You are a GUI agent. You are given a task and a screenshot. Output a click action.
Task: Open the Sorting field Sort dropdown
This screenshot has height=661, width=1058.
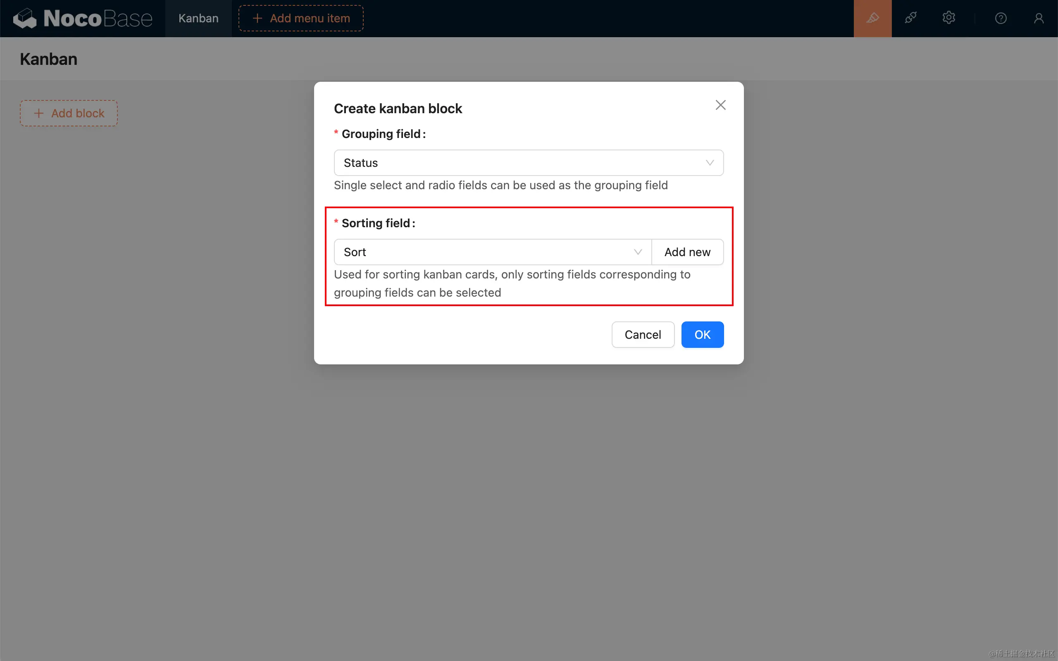pyautogui.click(x=481, y=252)
